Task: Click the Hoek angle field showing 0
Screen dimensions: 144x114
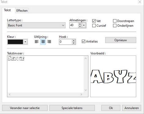Action: 65,42
